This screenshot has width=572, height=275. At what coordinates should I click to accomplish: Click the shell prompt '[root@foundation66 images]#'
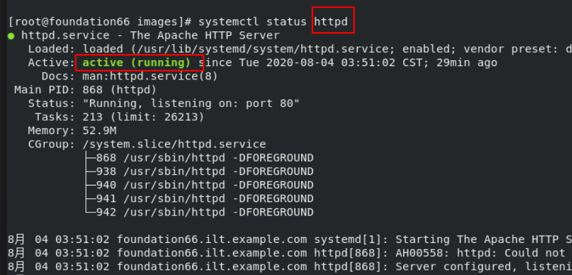tap(99, 22)
